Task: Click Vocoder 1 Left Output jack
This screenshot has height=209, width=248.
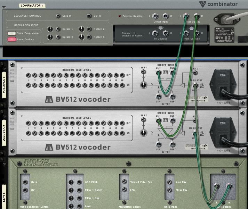Action: coord(158,96)
